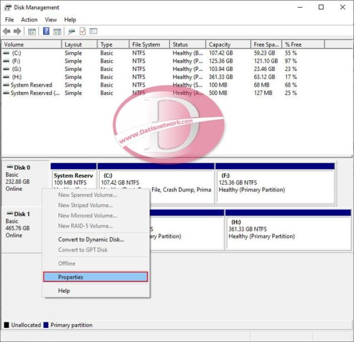Click the last toolbar settings list icon
Image resolution: width=354 pixels, height=342 pixels.
pos(93,31)
